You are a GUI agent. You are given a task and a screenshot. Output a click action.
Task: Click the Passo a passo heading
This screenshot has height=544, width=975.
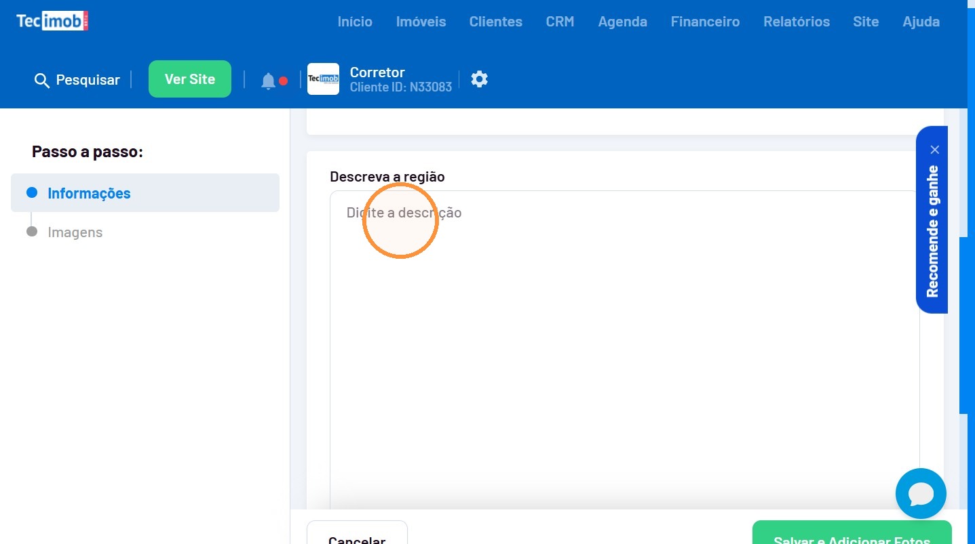point(88,152)
